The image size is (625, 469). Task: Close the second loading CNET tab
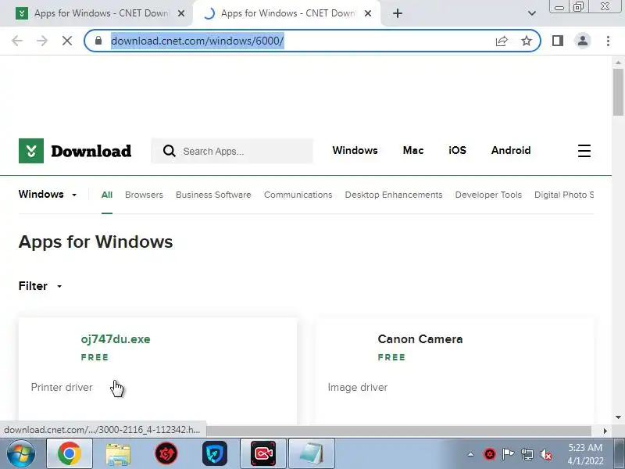[368, 13]
